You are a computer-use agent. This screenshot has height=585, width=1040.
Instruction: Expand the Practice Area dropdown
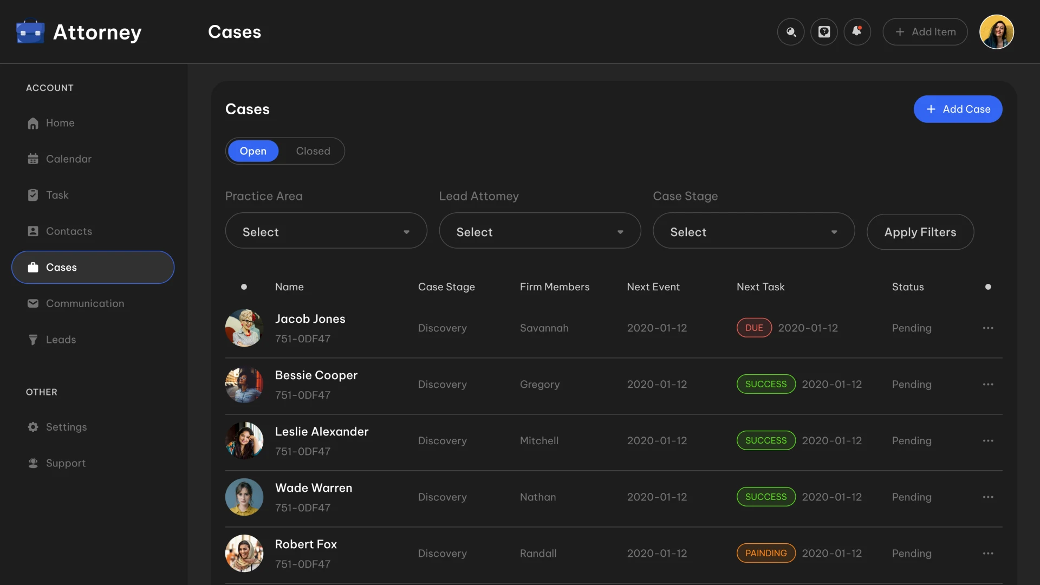pyautogui.click(x=326, y=232)
